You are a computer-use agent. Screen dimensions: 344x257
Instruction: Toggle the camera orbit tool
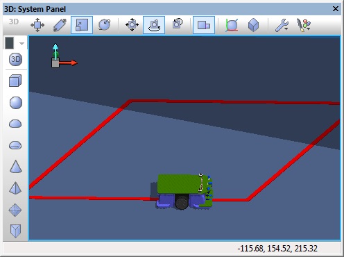[x=154, y=25]
